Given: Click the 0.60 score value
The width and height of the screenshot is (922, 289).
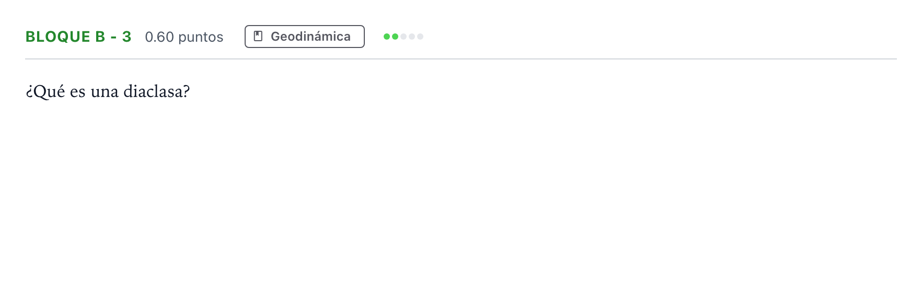Looking at the screenshot, I should [159, 37].
